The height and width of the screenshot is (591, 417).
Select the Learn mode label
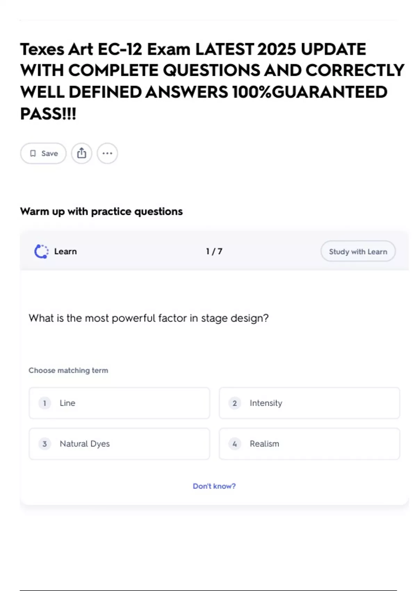65,251
